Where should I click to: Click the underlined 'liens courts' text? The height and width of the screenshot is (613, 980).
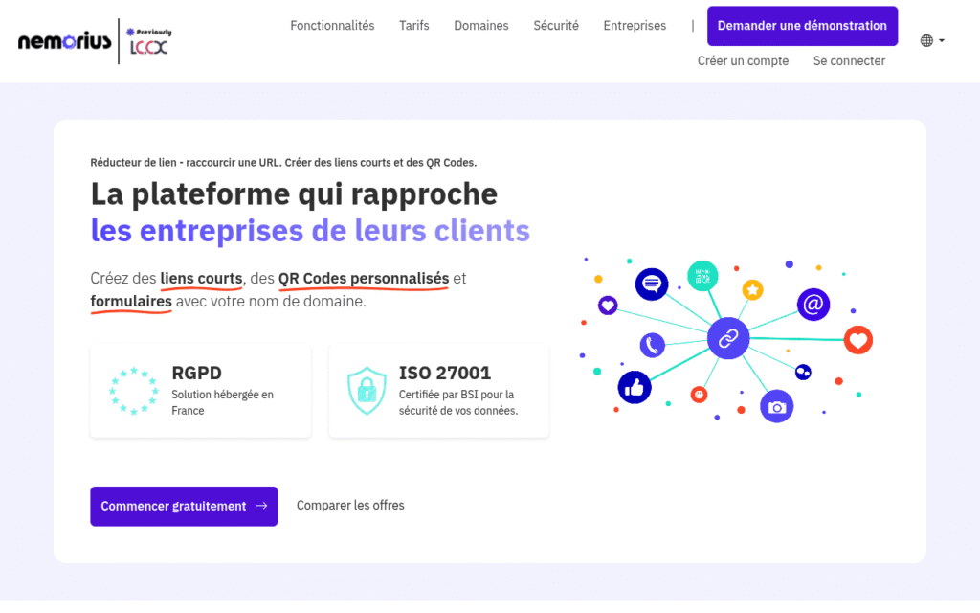(x=201, y=279)
